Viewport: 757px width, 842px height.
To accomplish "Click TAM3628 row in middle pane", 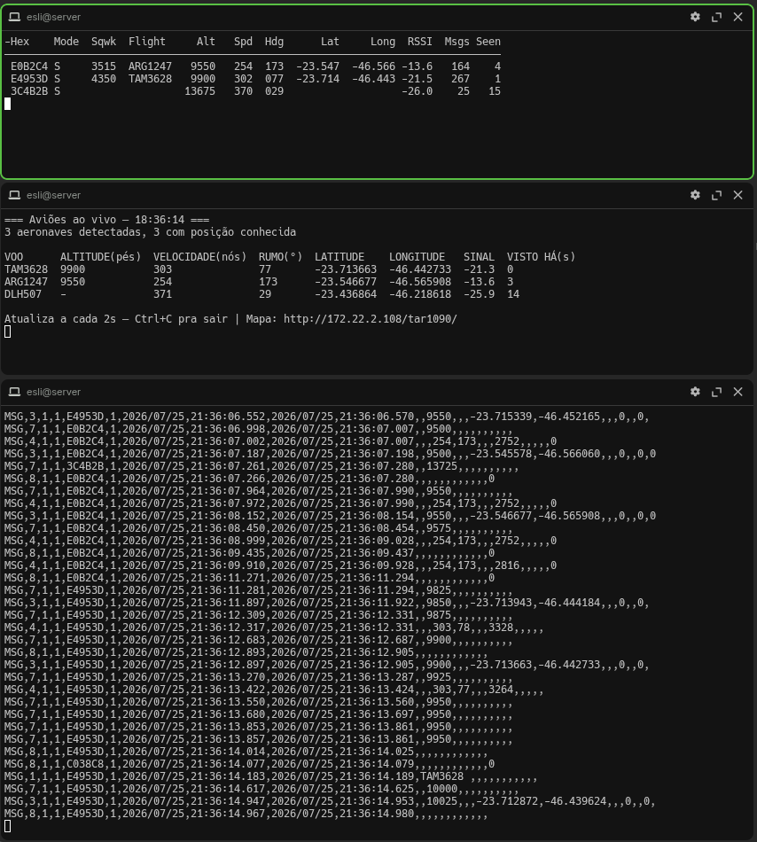I will coord(259,269).
